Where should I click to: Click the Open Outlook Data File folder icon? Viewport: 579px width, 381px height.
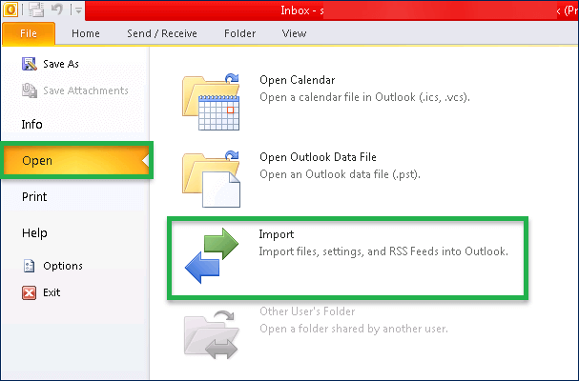[211, 179]
